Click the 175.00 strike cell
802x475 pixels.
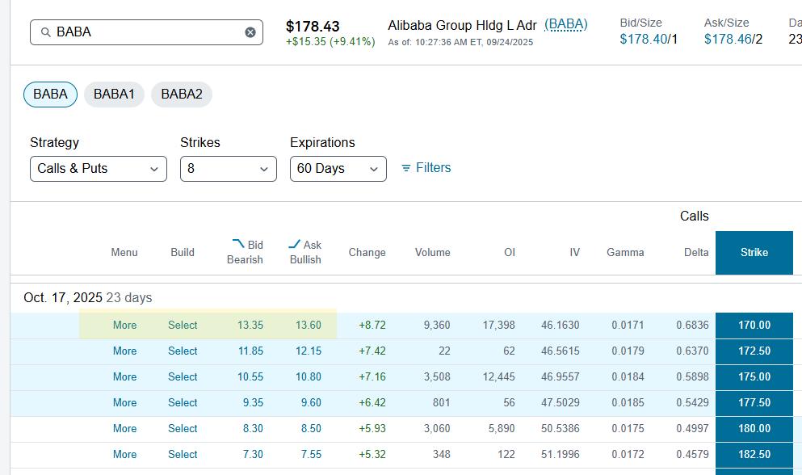point(754,376)
